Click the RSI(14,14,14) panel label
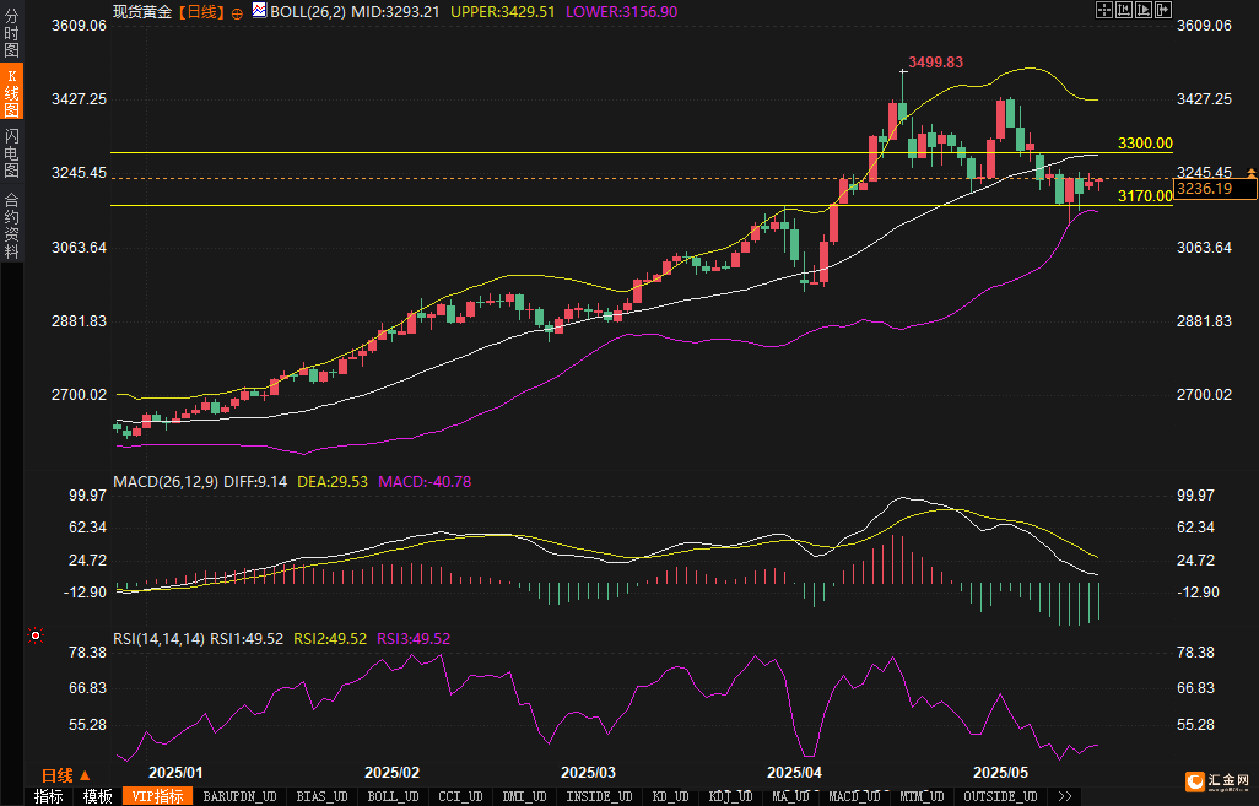The height and width of the screenshot is (806, 1259). coord(159,639)
